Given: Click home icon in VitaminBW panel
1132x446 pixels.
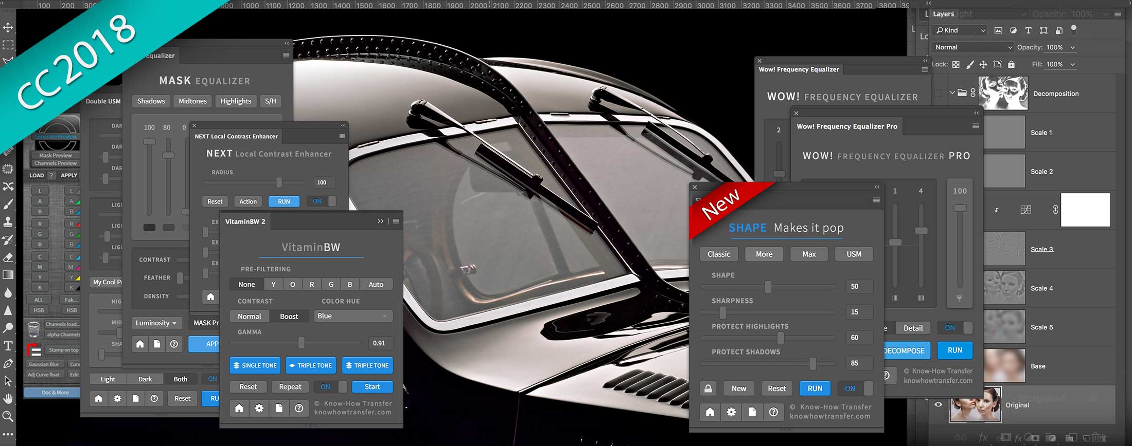Looking at the screenshot, I should [239, 408].
